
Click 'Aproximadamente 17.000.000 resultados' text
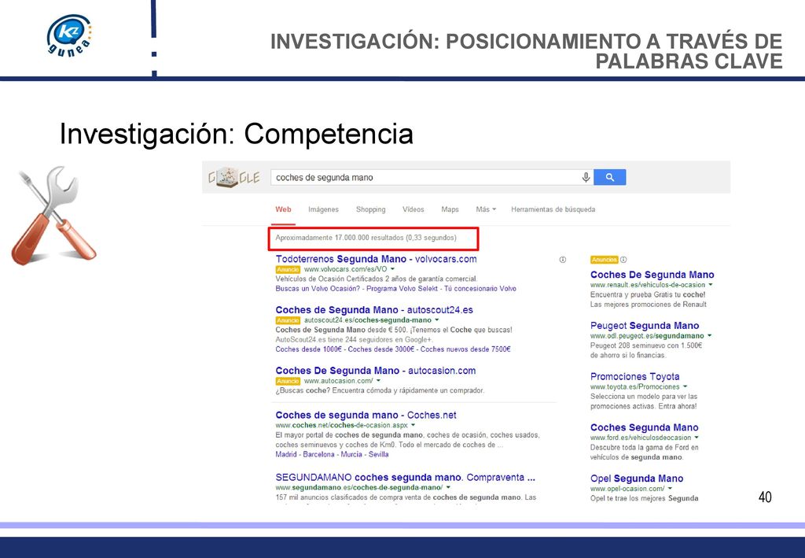tap(340, 238)
